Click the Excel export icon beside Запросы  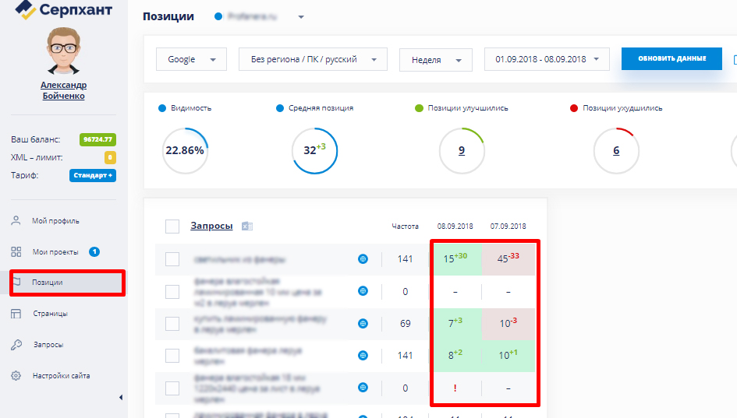coord(246,227)
